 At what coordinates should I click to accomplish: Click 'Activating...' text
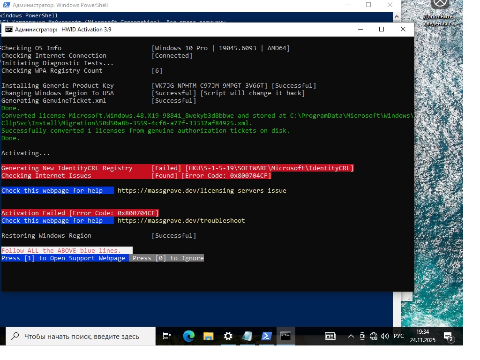tap(25, 153)
